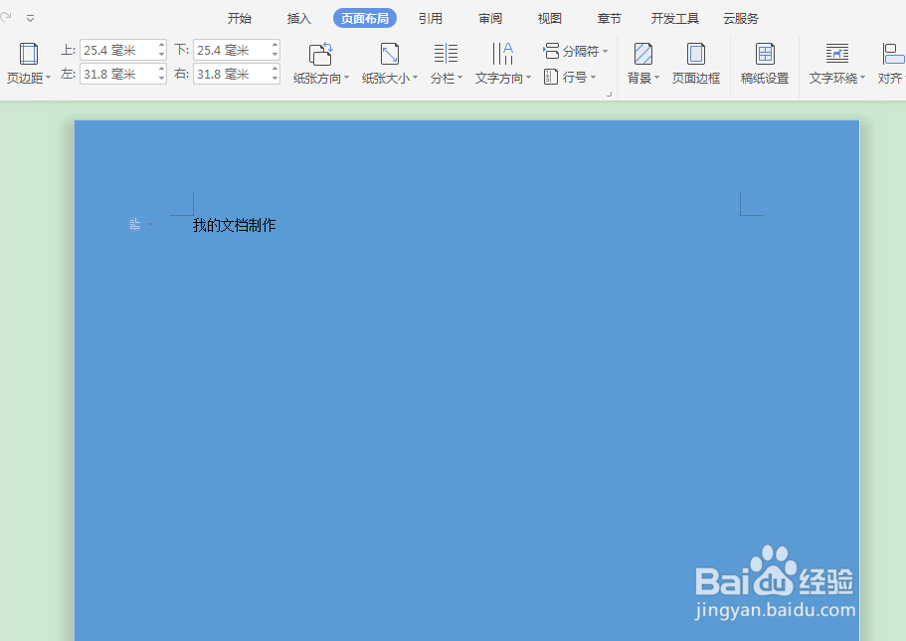Image resolution: width=906 pixels, height=641 pixels.
Task: Increase the right margin with up stepper
Action: 275,69
